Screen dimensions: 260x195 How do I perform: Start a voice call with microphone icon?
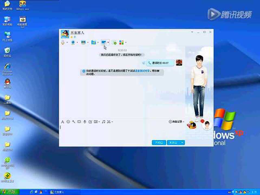coord(63,43)
